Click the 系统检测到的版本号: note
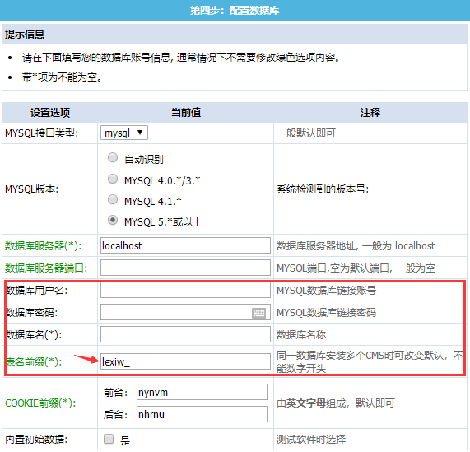Screen dimensions: 470x452 [x=323, y=189]
